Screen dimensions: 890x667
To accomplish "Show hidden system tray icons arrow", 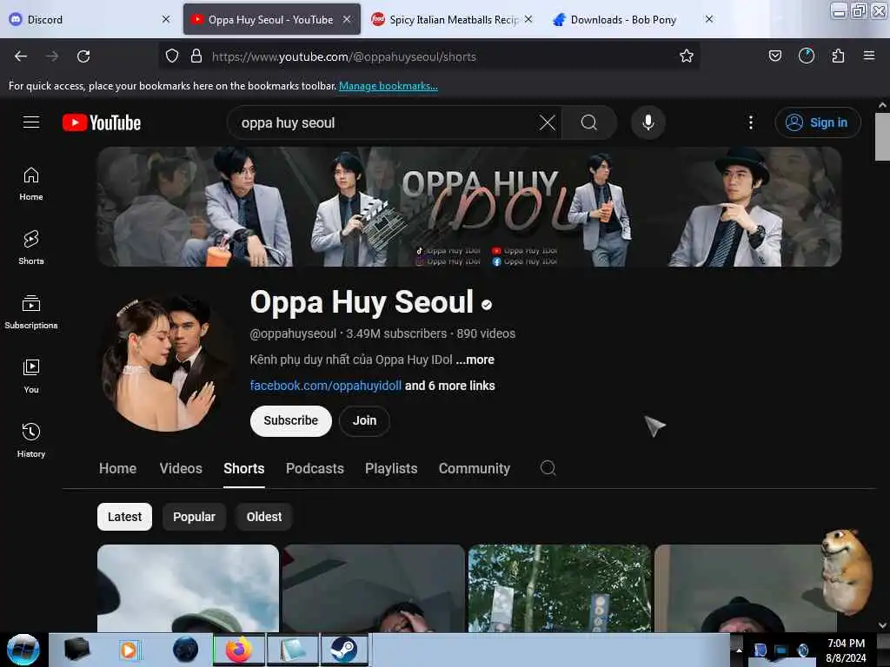I will [739, 650].
